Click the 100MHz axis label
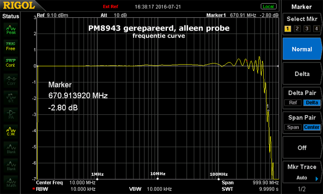 point(219,174)
